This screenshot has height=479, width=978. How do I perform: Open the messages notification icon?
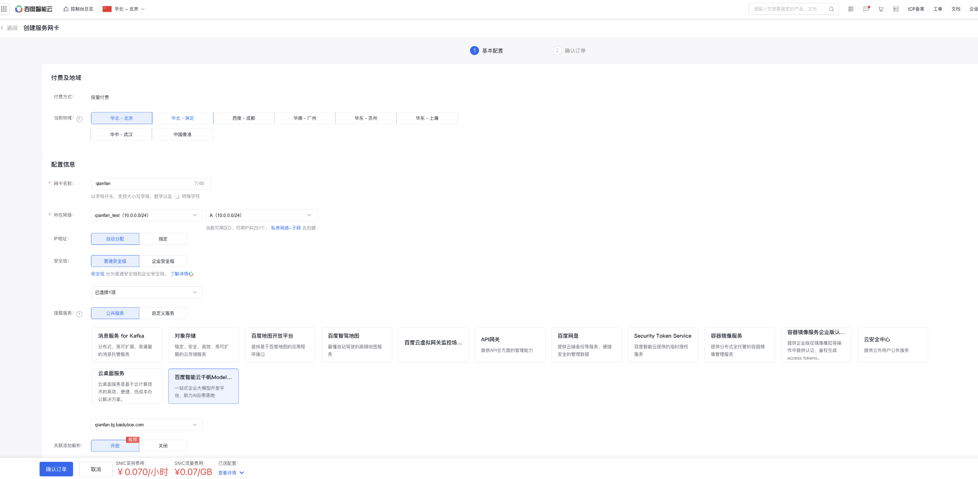tap(866, 9)
